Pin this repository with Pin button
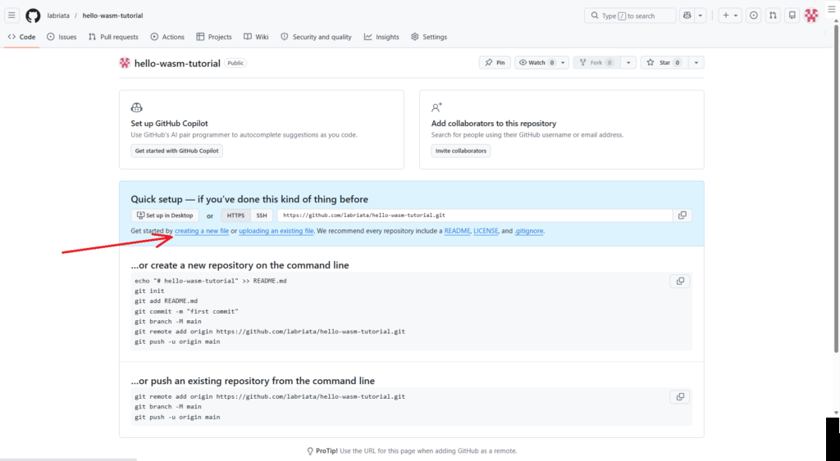840x461 pixels. (x=495, y=62)
